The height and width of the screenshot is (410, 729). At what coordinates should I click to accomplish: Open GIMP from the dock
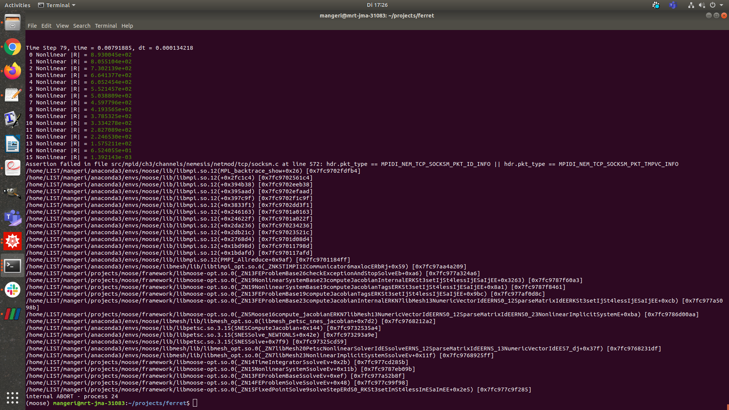point(13,193)
